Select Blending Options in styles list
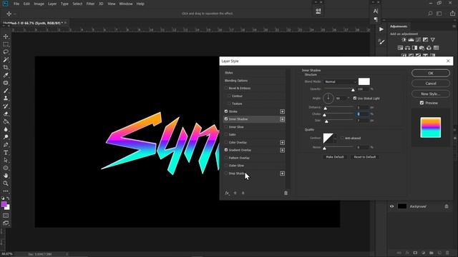458x257 pixels. (x=236, y=81)
